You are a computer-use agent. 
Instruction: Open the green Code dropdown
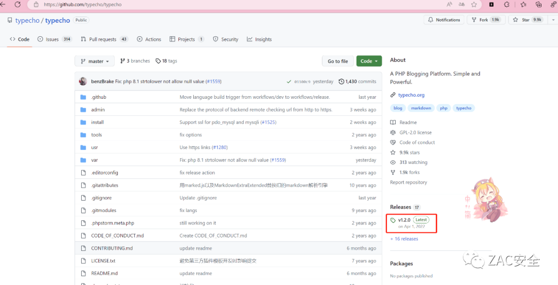369,61
